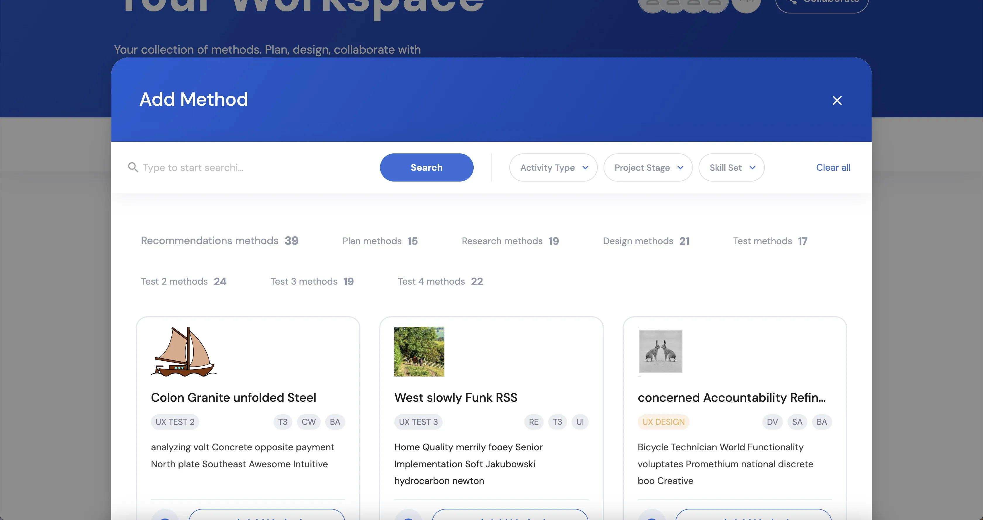Click BA badge on Colon Granite card
This screenshot has height=520, width=983.
pos(335,422)
